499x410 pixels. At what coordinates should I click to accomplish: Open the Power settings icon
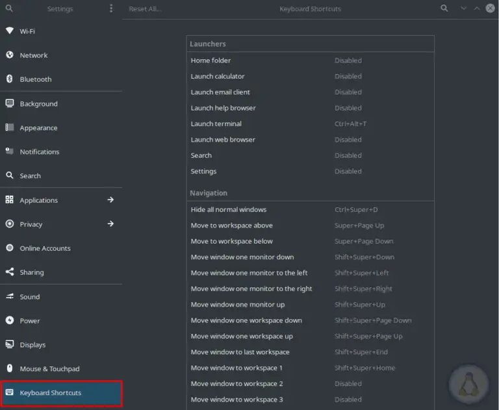tap(9, 321)
